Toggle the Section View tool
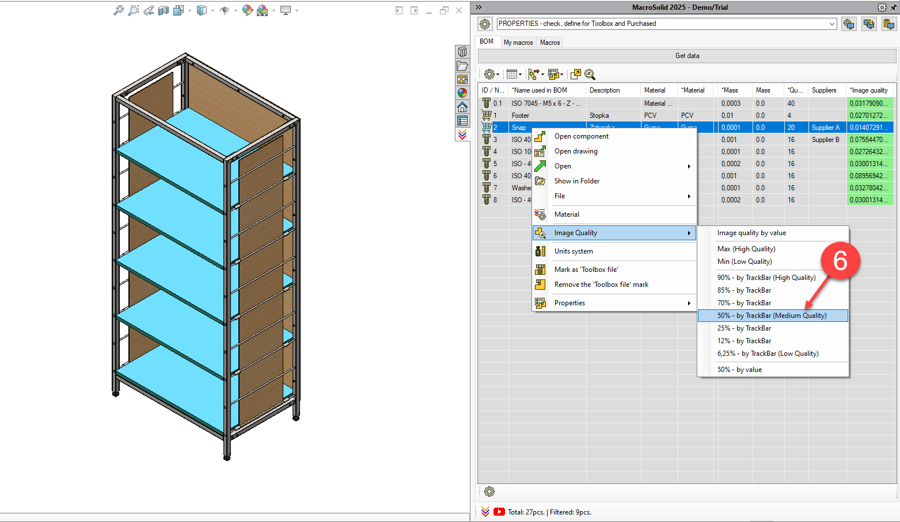Viewport: 900px width, 522px height. 164,10
